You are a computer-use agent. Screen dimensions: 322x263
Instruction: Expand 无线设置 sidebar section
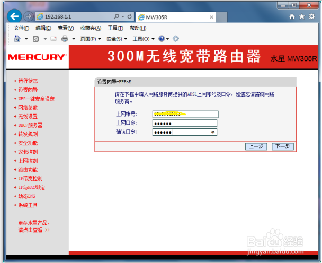click(28, 116)
